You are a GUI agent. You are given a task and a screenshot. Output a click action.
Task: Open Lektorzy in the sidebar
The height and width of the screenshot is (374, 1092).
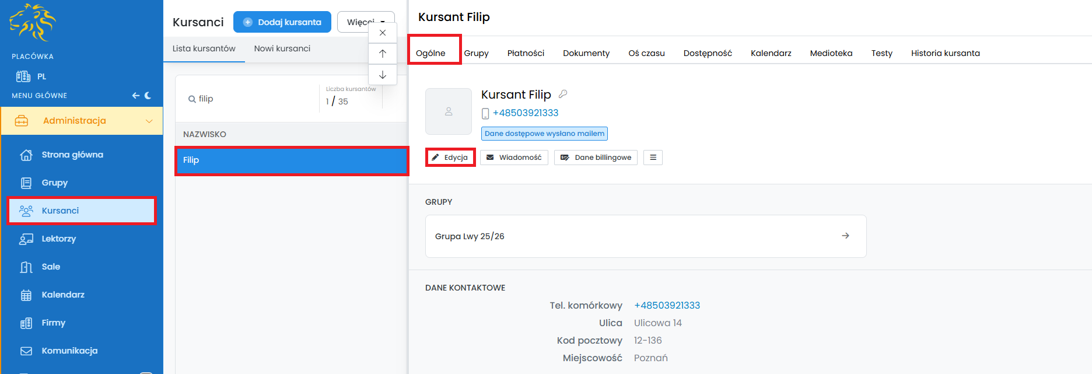click(58, 239)
